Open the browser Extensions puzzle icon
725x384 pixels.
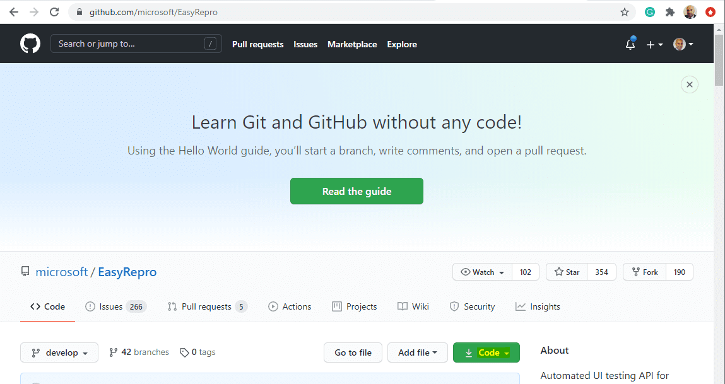[670, 12]
